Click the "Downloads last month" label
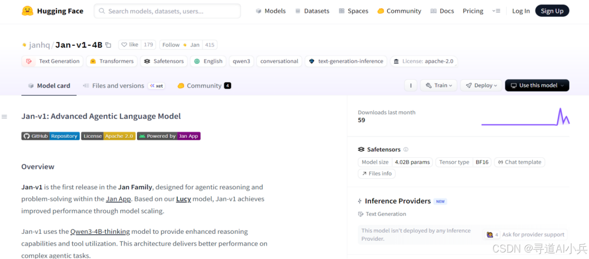The image size is (589, 259). pyautogui.click(x=387, y=112)
